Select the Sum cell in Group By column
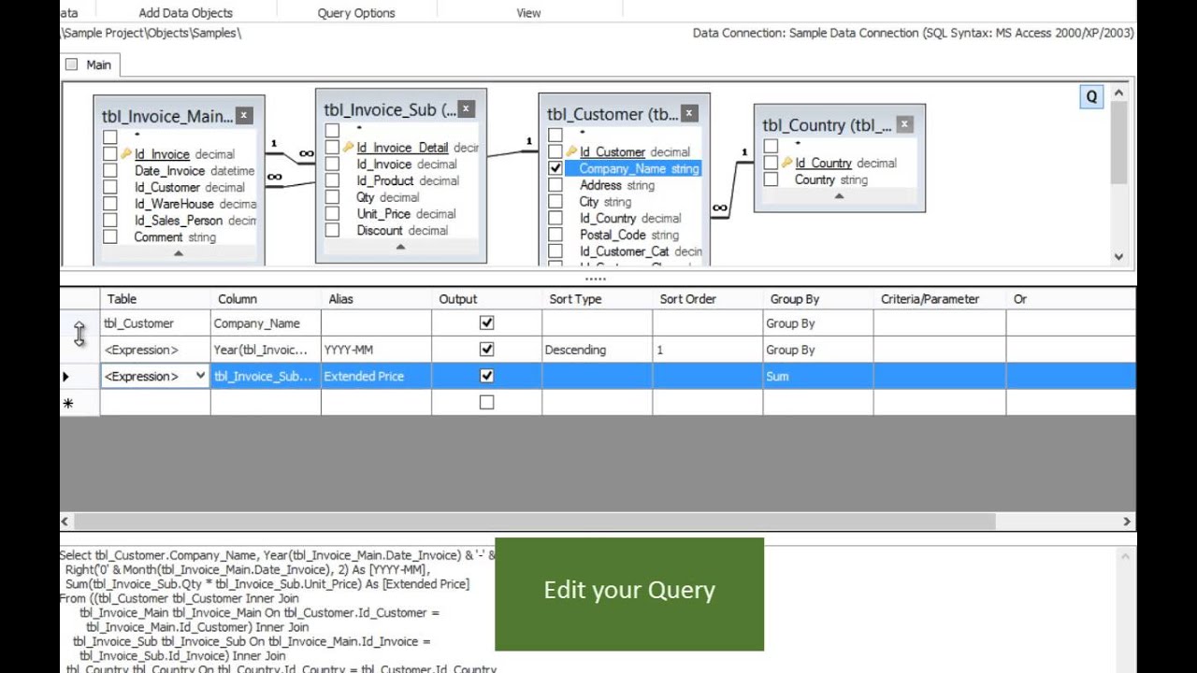This screenshot has width=1197, height=673. [x=818, y=376]
